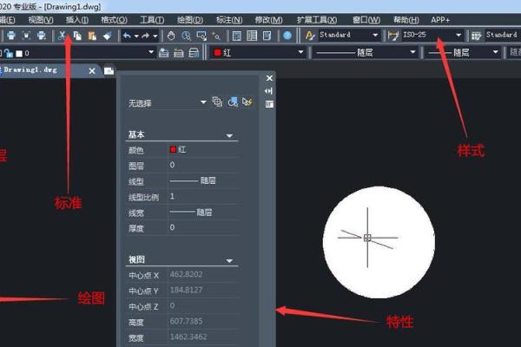
Task: Open the 绘图(D) menu
Action: tap(190, 20)
